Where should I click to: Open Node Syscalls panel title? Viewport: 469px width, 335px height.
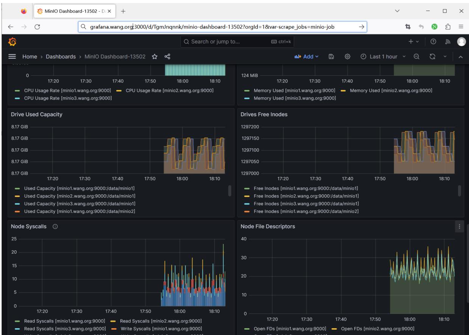point(29,226)
